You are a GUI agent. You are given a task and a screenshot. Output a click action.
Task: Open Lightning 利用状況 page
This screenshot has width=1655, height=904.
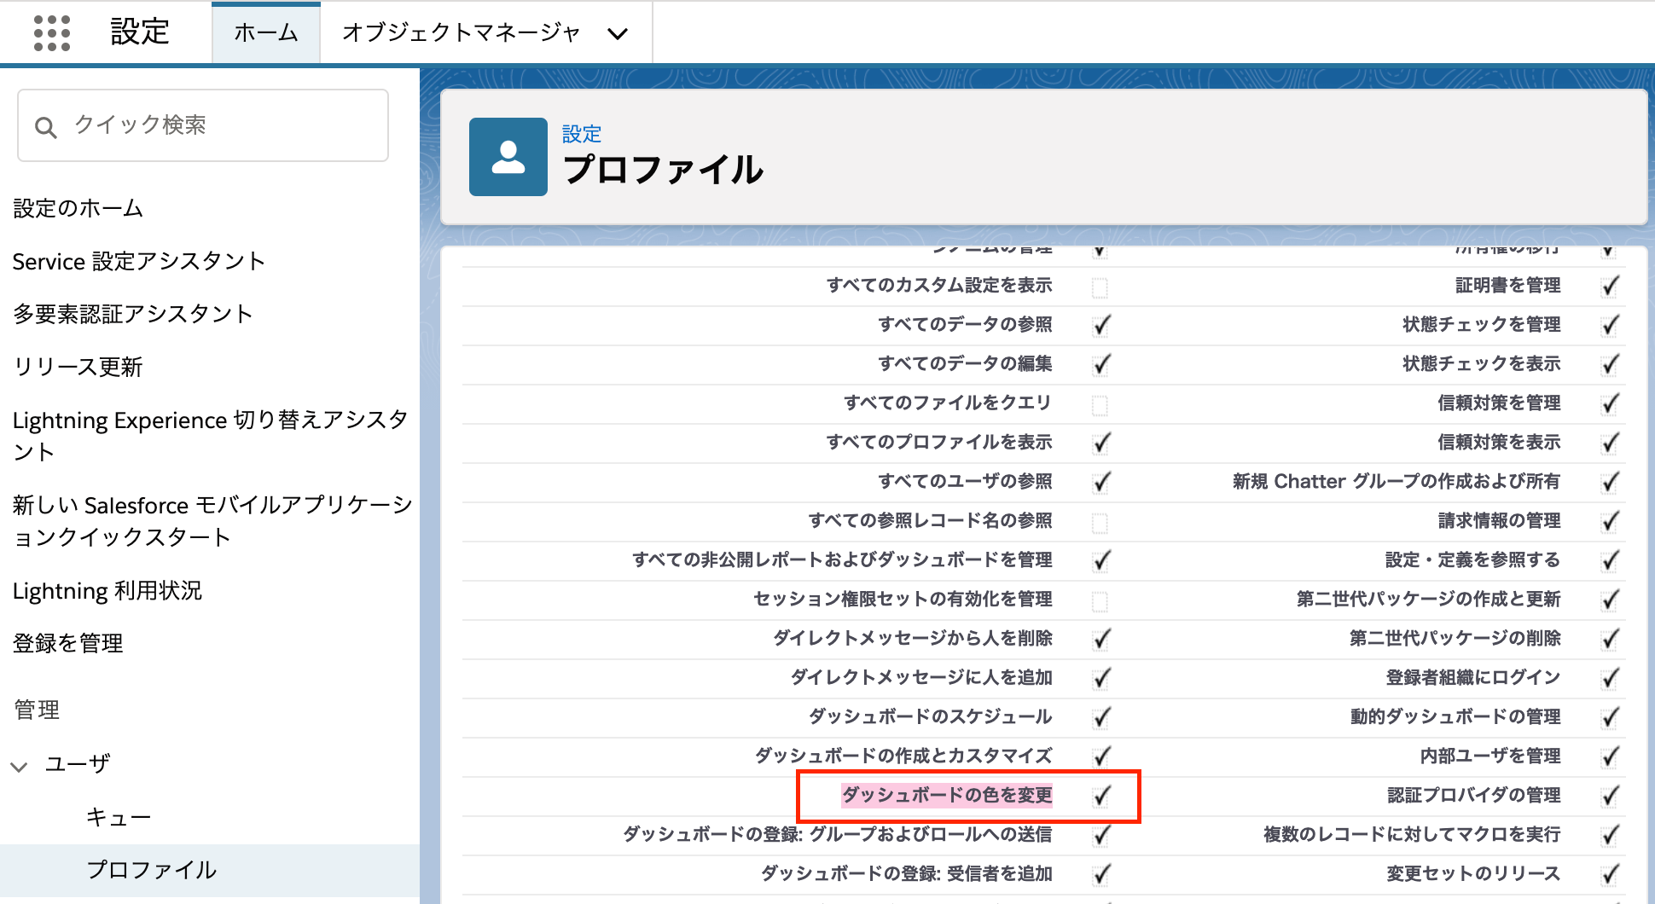coord(107,591)
